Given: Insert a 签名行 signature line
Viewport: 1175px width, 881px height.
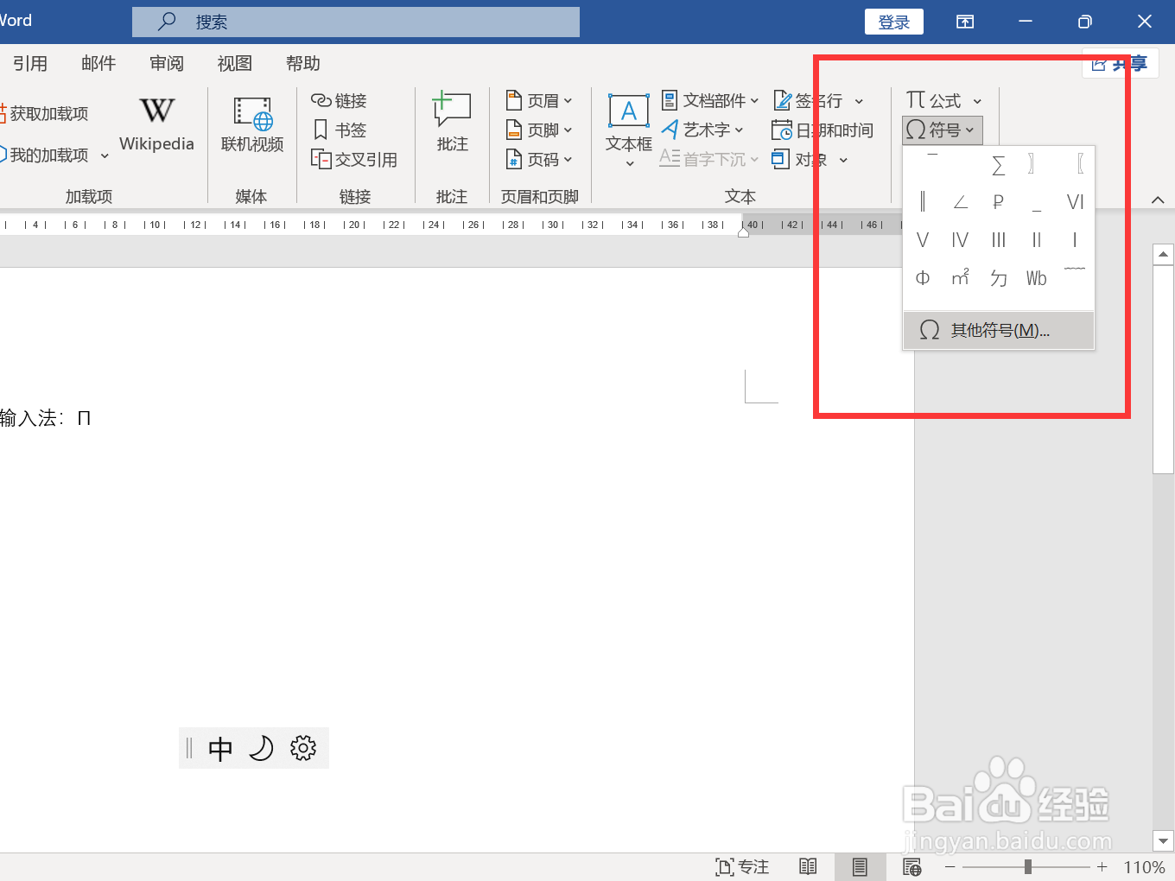Looking at the screenshot, I should 816,100.
